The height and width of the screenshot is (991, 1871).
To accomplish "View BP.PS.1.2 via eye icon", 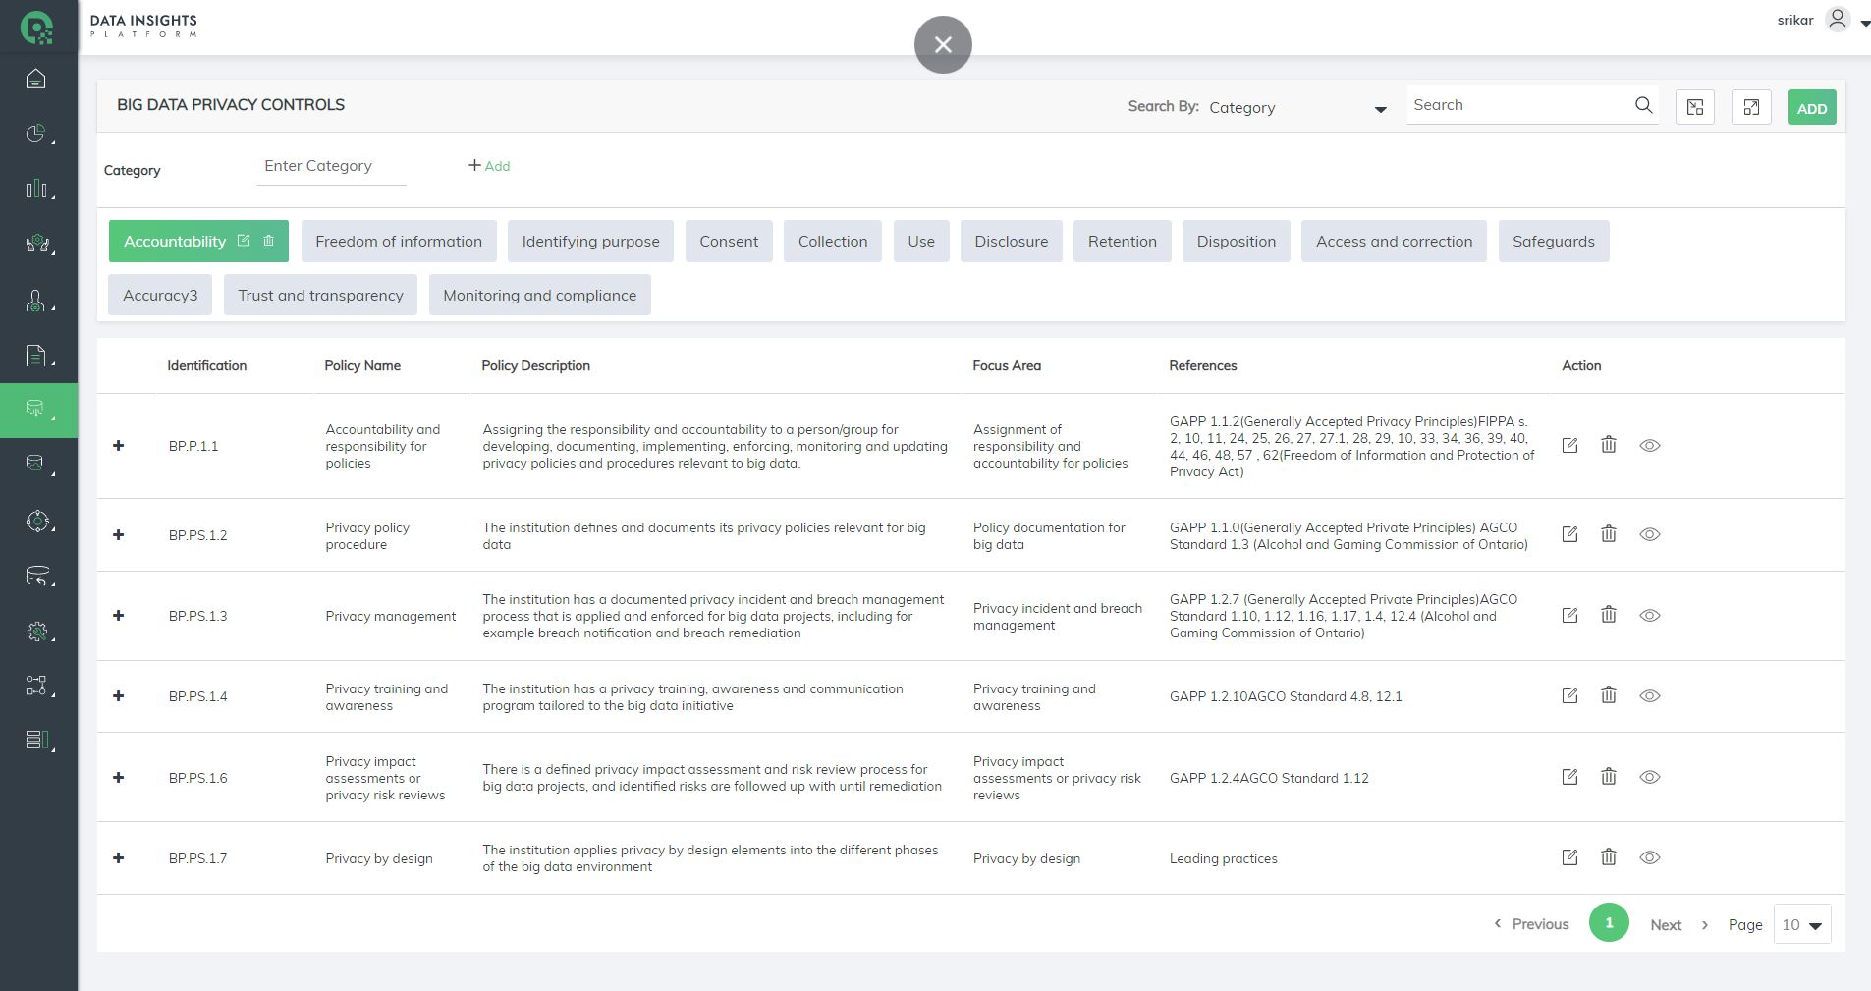I will coord(1650,534).
